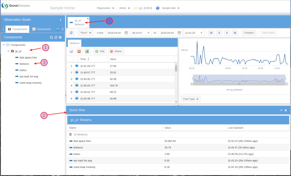
Task: Open the search icon in the Components panel
Action: coord(51,37)
